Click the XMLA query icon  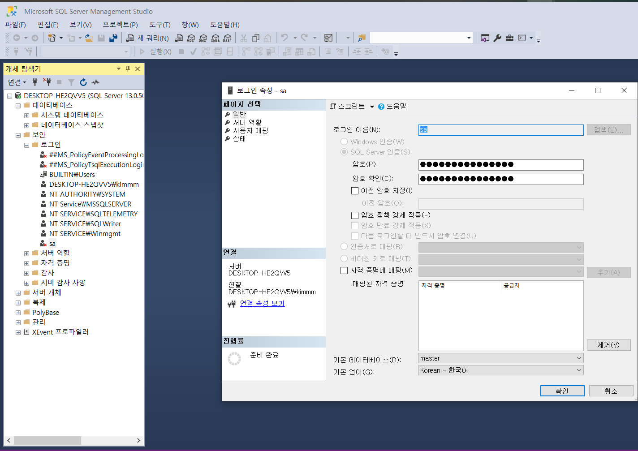(x=215, y=38)
